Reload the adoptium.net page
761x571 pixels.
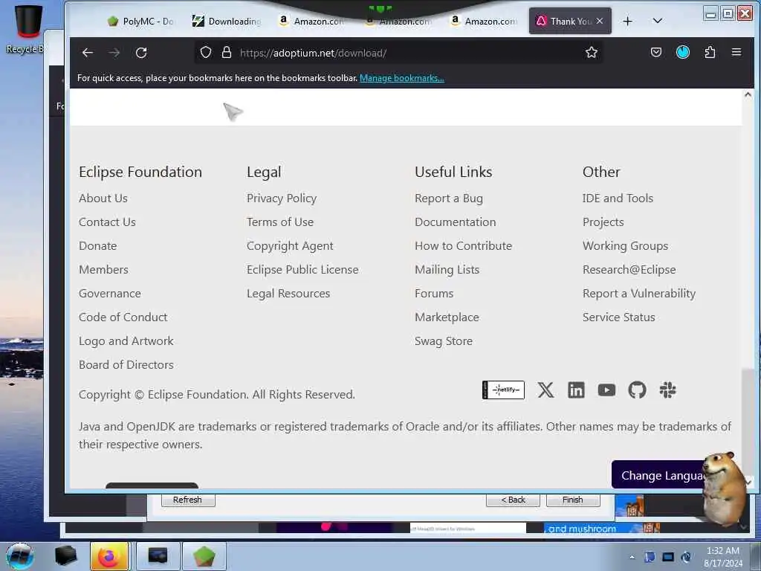point(141,53)
